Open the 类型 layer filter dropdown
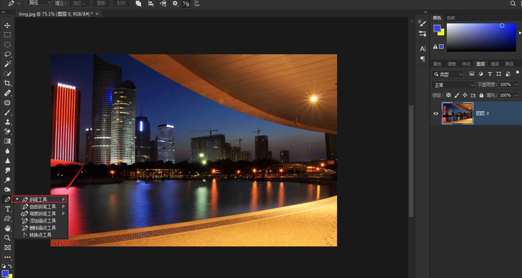 [448, 74]
